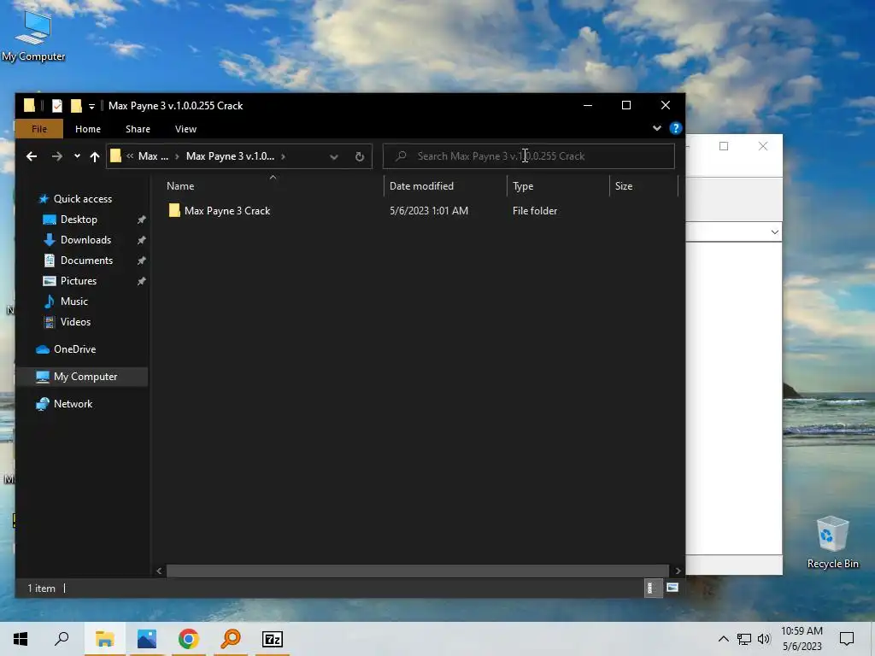Open Explorer help question mark
Screen dimensions: 875x656
tap(675, 128)
